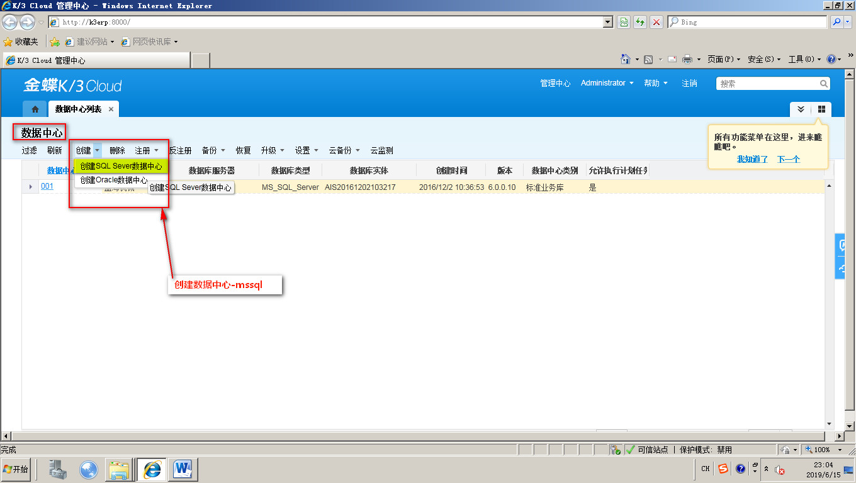Click Internet Explorer taskbar icon
The width and height of the screenshot is (856, 483).
[x=152, y=469]
